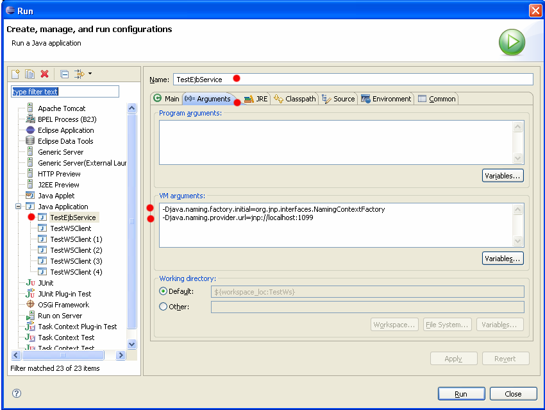Viewport: 545px width, 410px height.
Task: Select the BPEL Process (B2J) icon
Action: (31, 119)
